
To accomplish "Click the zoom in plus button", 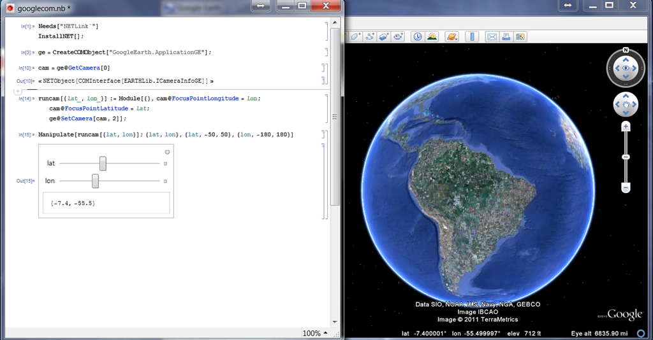I will pos(626,126).
